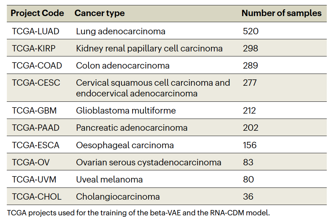Click the TCGA-KIRP project code
The height and width of the screenshot is (220, 330).
click(x=34, y=49)
